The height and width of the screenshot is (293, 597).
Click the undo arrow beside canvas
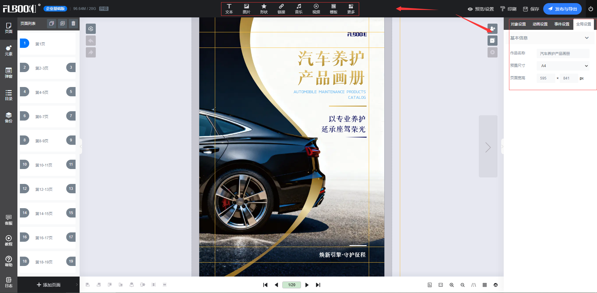pyautogui.click(x=91, y=41)
